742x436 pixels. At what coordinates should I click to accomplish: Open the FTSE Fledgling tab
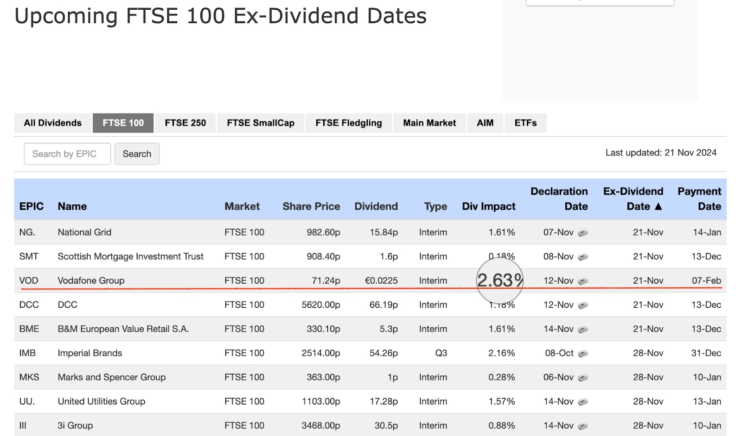349,123
